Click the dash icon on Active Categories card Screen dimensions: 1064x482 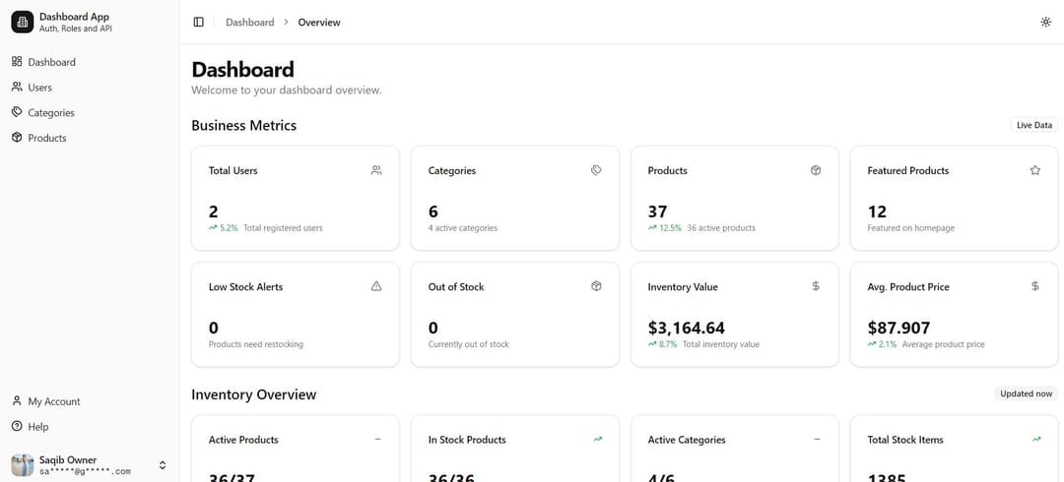point(817,440)
